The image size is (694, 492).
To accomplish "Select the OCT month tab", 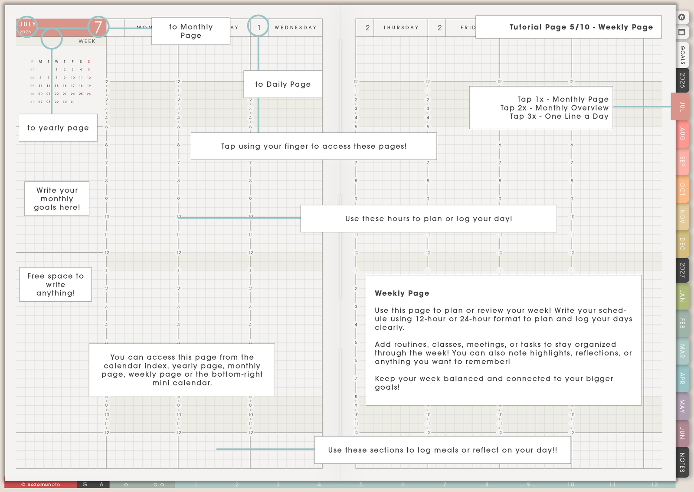I will (x=682, y=189).
